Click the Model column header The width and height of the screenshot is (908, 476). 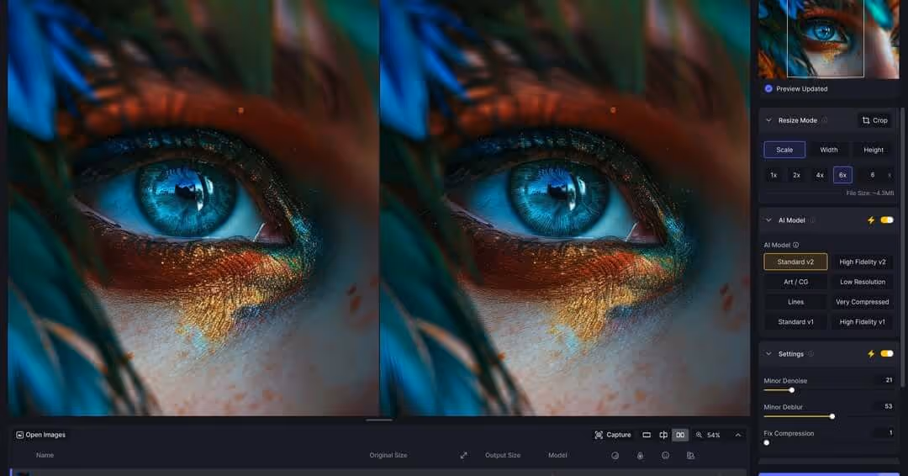[x=557, y=455]
